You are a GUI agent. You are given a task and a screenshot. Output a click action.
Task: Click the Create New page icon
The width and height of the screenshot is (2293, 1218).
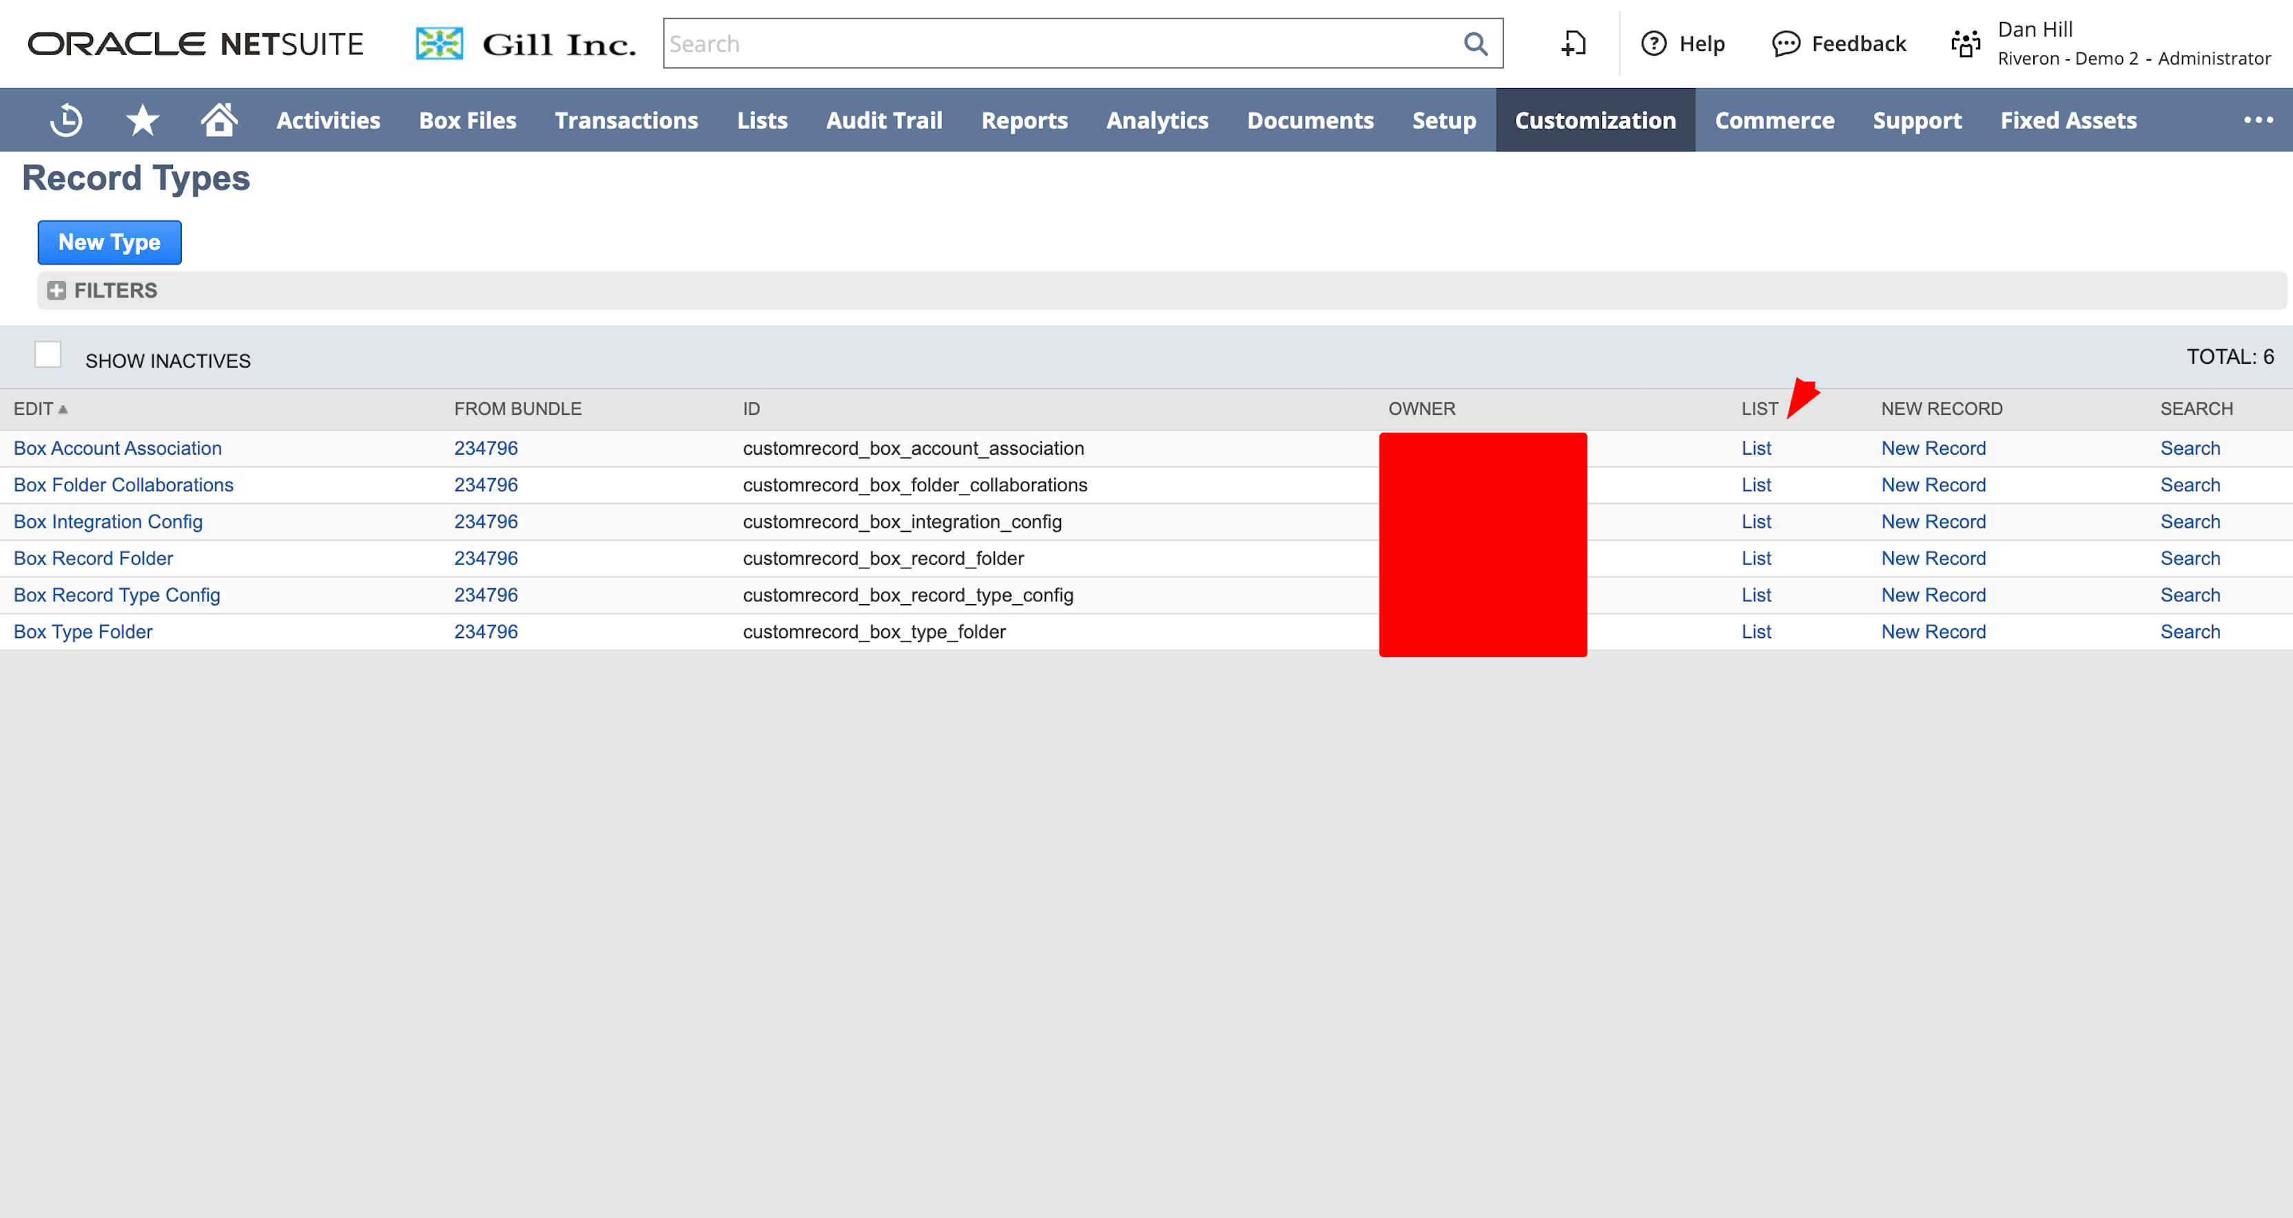[1573, 43]
